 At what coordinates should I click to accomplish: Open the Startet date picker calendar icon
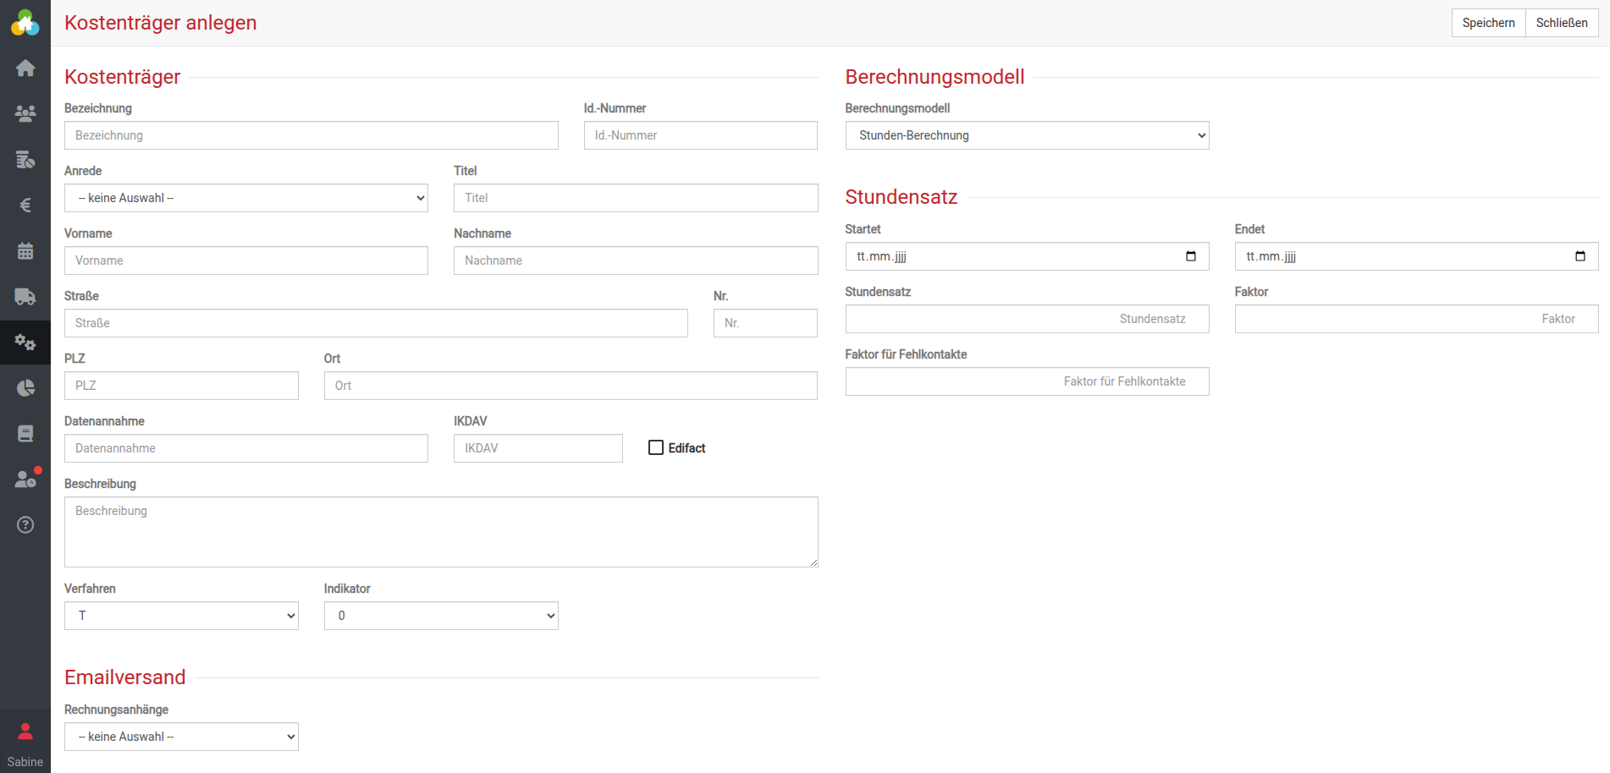[1191, 256]
